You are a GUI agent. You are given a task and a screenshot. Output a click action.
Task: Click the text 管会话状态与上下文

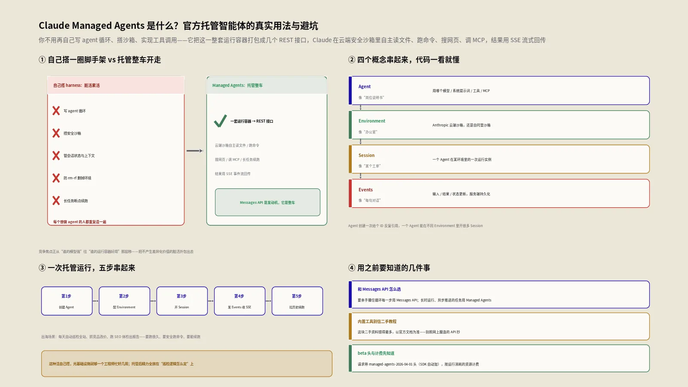(x=79, y=156)
